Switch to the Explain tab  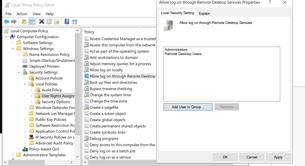coord(204,13)
